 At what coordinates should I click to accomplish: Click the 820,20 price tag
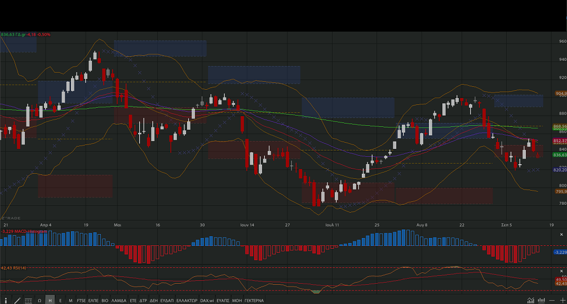click(560, 170)
